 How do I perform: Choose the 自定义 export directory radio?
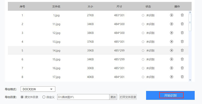pos(44,97)
